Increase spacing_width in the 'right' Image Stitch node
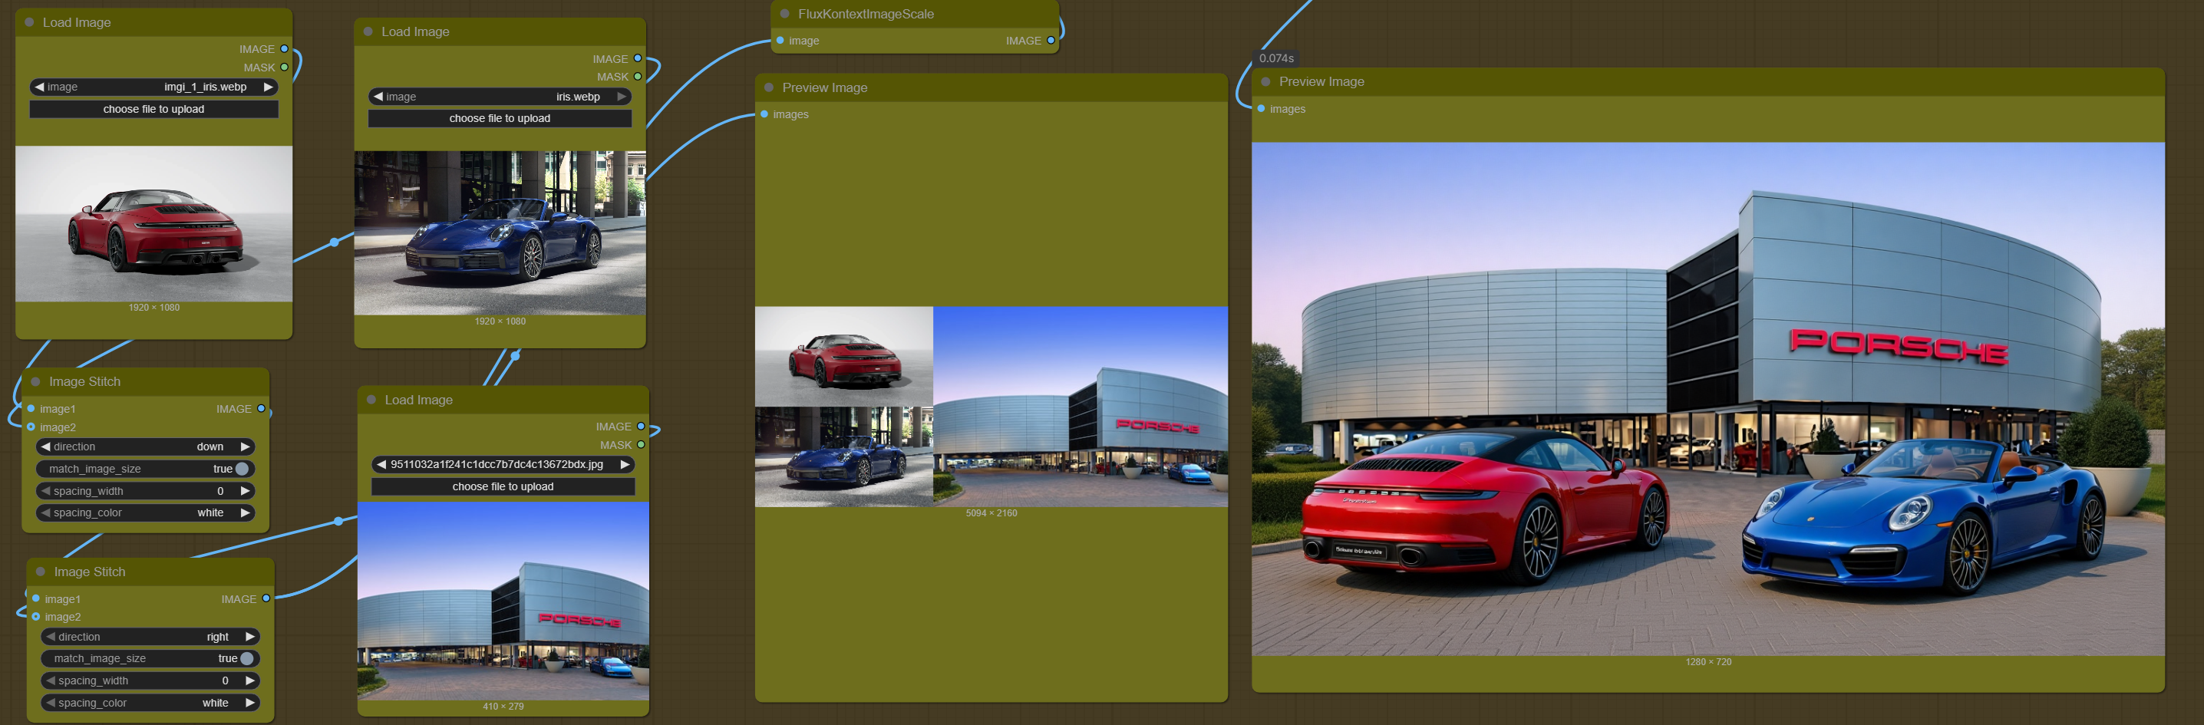The height and width of the screenshot is (725, 2204). (250, 681)
